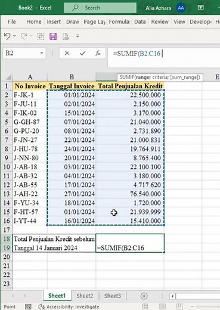Open Insert Function fx dialog
Viewport: 220px width, 310px height.
(x=98, y=53)
